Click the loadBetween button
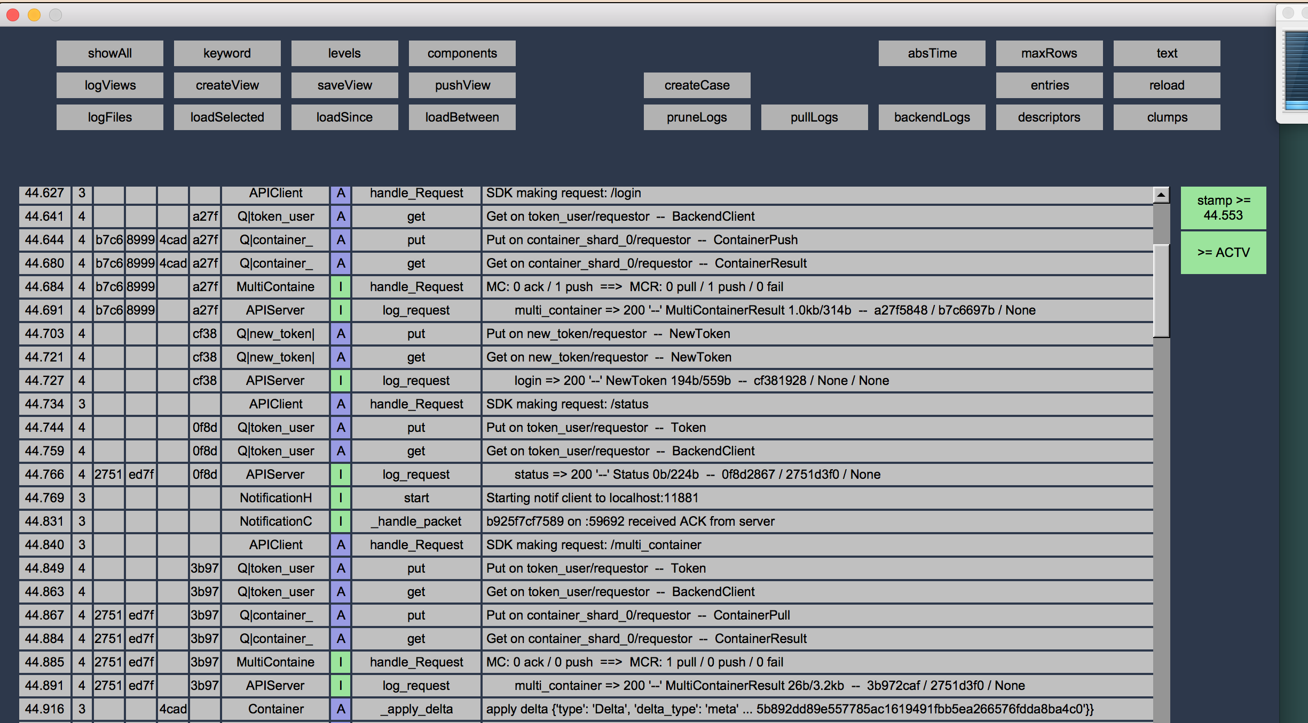Screen dimensions: 1308x723 tap(462, 117)
